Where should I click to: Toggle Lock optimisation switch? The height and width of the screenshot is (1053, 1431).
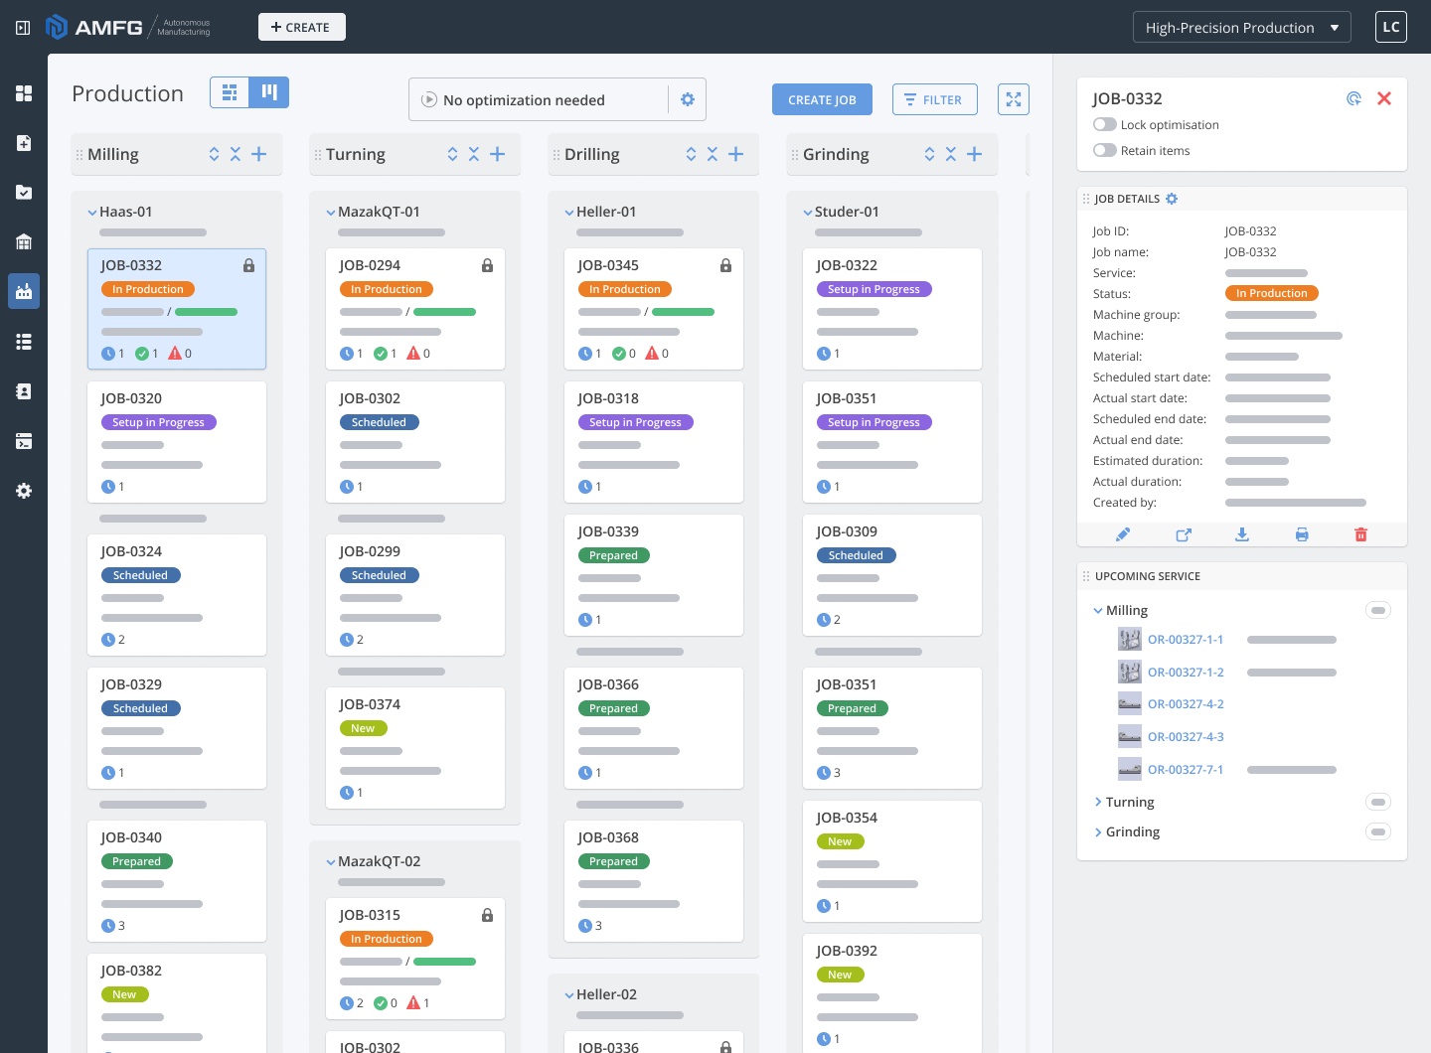(x=1104, y=124)
